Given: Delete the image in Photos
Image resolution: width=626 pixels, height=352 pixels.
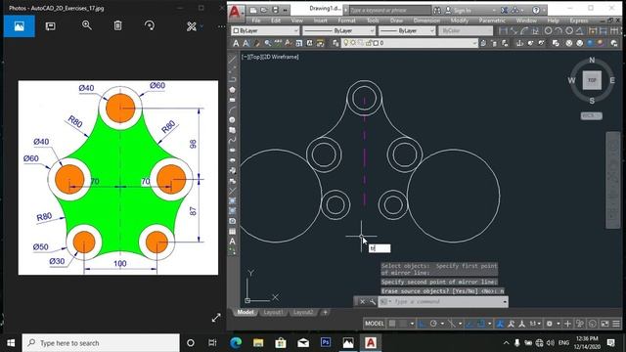Looking at the screenshot, I should [x=117, y=25].
